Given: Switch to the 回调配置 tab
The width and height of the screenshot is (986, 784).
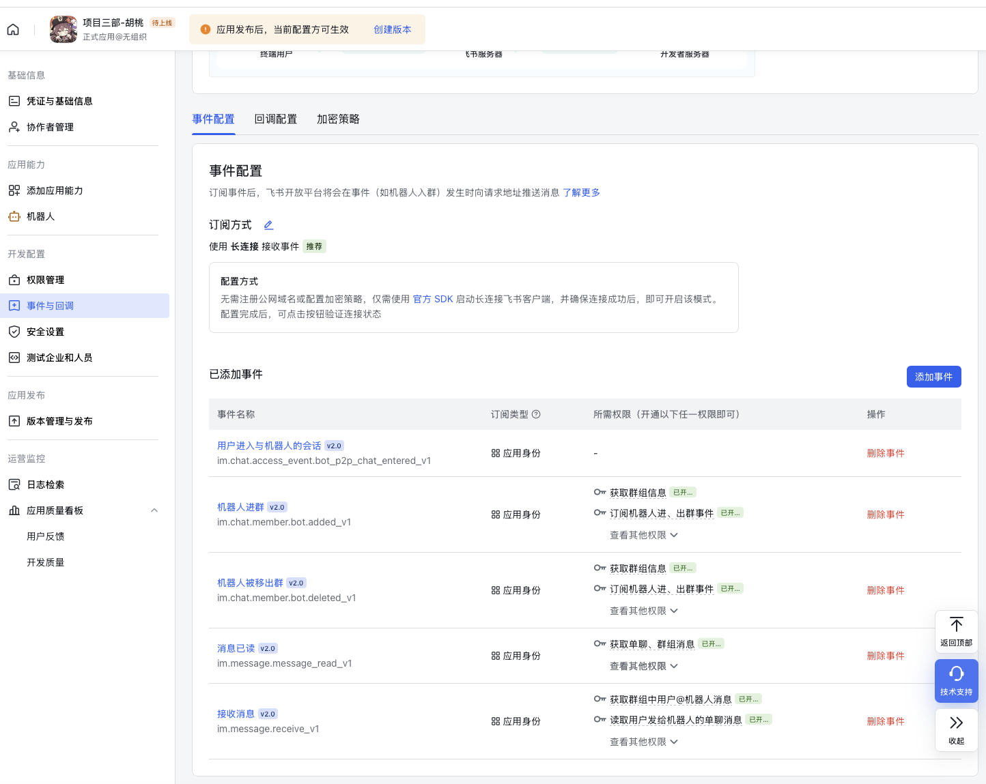Looking at the screenshot, I should pos(275,119).
